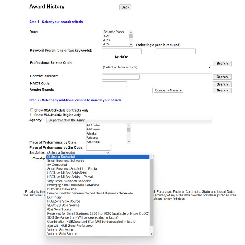Choose Small Business Set Aside option

[98, 161]
